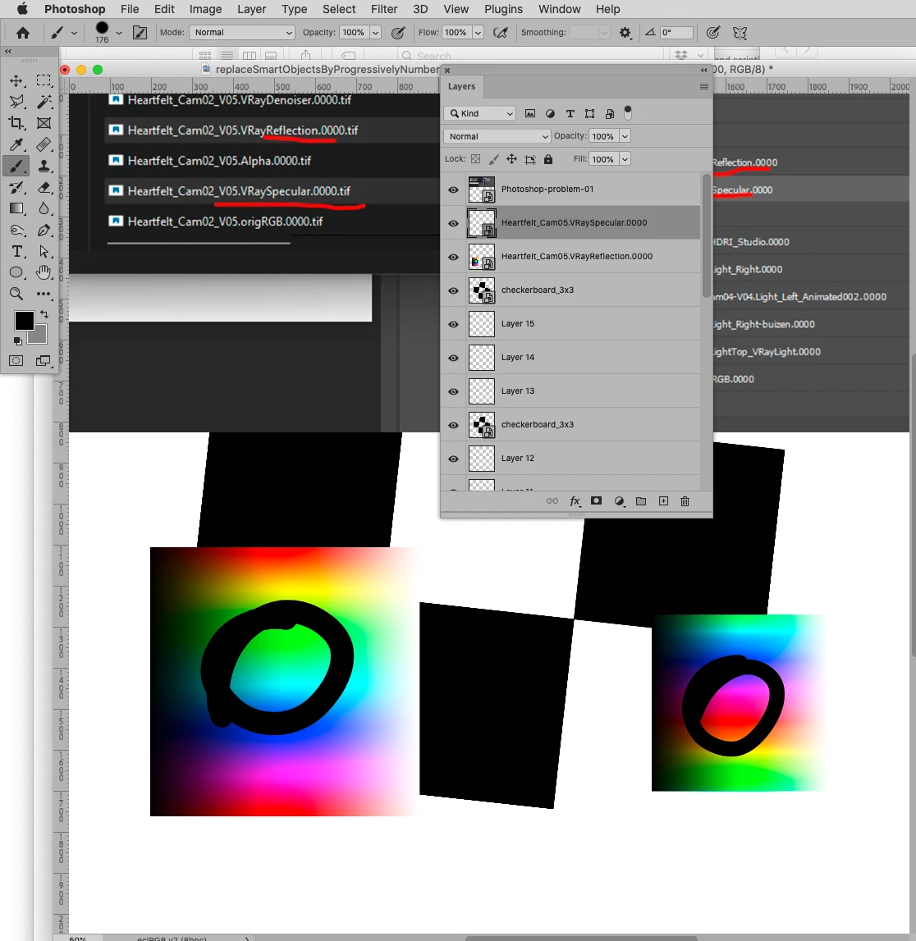The image size is (916, 941).
Task: Select the Clone Stamp tool
Action: click(x=44, y=167)
